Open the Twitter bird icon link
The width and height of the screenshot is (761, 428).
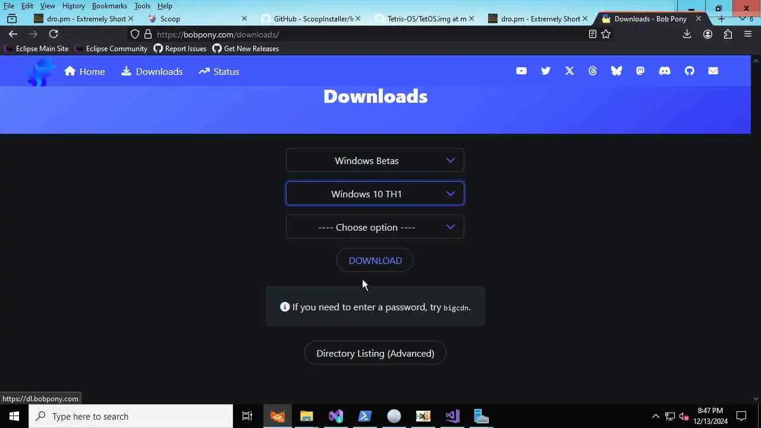(x=546, y=71)
